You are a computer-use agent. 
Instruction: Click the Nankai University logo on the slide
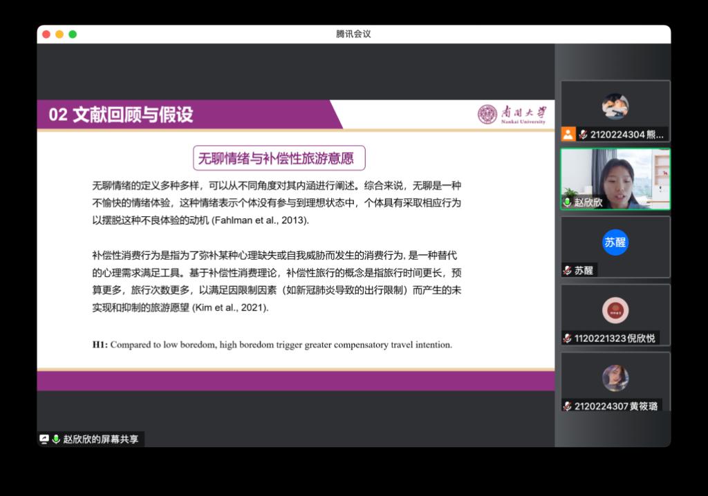point(512,115)
